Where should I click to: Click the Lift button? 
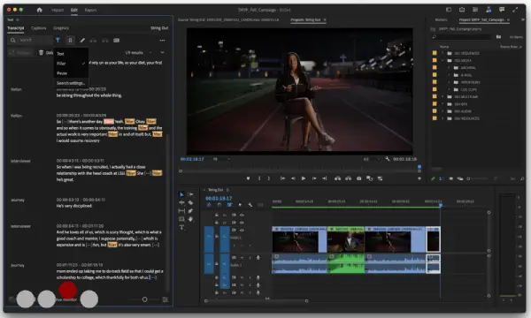coord(338,178)
